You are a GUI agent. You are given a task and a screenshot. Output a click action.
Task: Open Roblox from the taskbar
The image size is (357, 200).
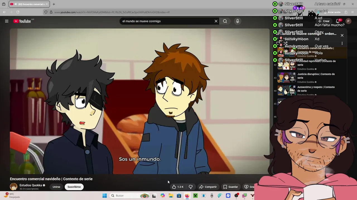228,196
